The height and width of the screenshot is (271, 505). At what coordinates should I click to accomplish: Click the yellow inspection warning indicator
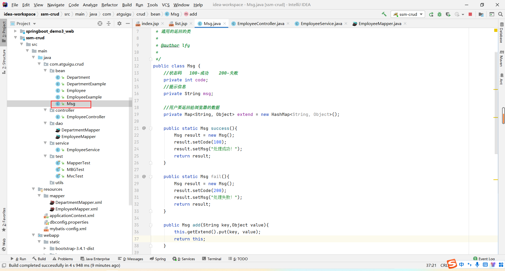tap(496, 31)
